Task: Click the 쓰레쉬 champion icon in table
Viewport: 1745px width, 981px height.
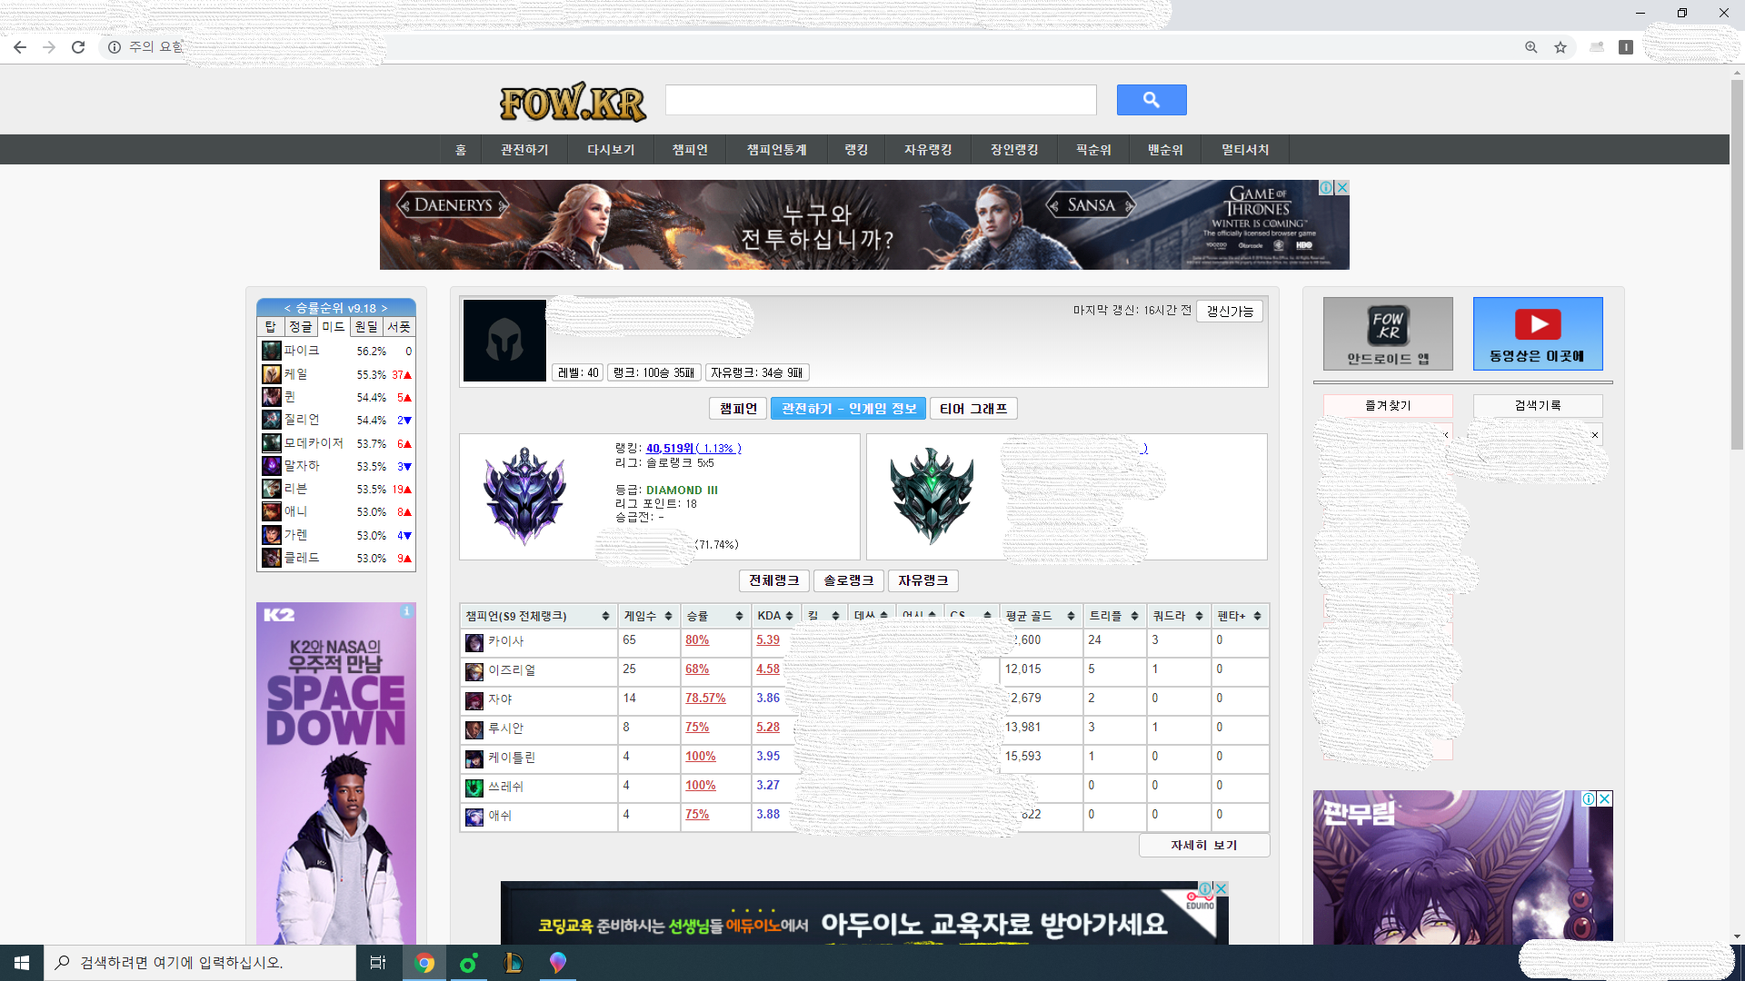Action: click(474, 788)
